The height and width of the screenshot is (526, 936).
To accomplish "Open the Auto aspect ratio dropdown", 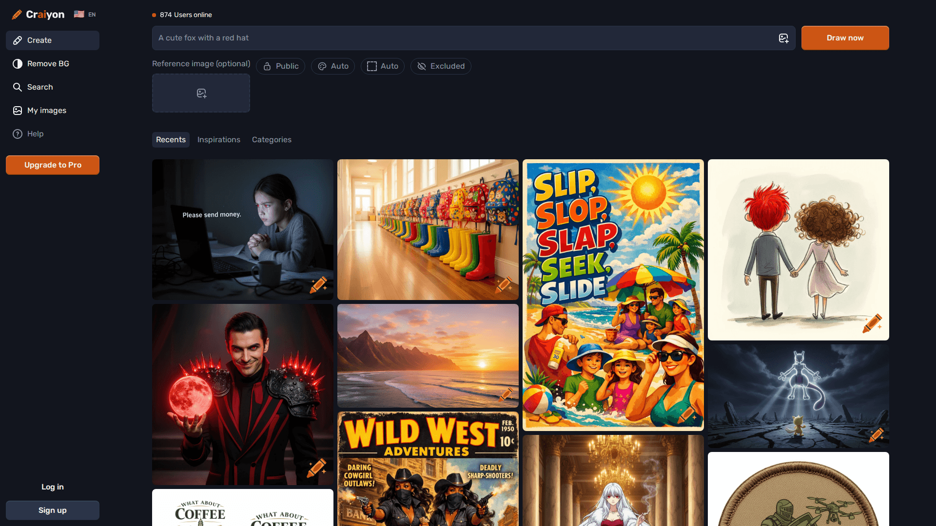I will pyautogui.click(x=383, y=66).
